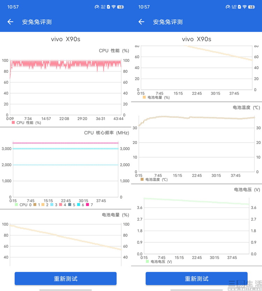Screen dimensions: 262x291
Task: Tap the SIM card icon in right status bar
Action: 240,7
